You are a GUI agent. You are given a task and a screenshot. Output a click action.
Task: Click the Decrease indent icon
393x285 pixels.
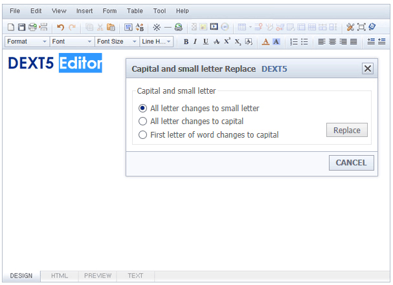pos(381,41)
